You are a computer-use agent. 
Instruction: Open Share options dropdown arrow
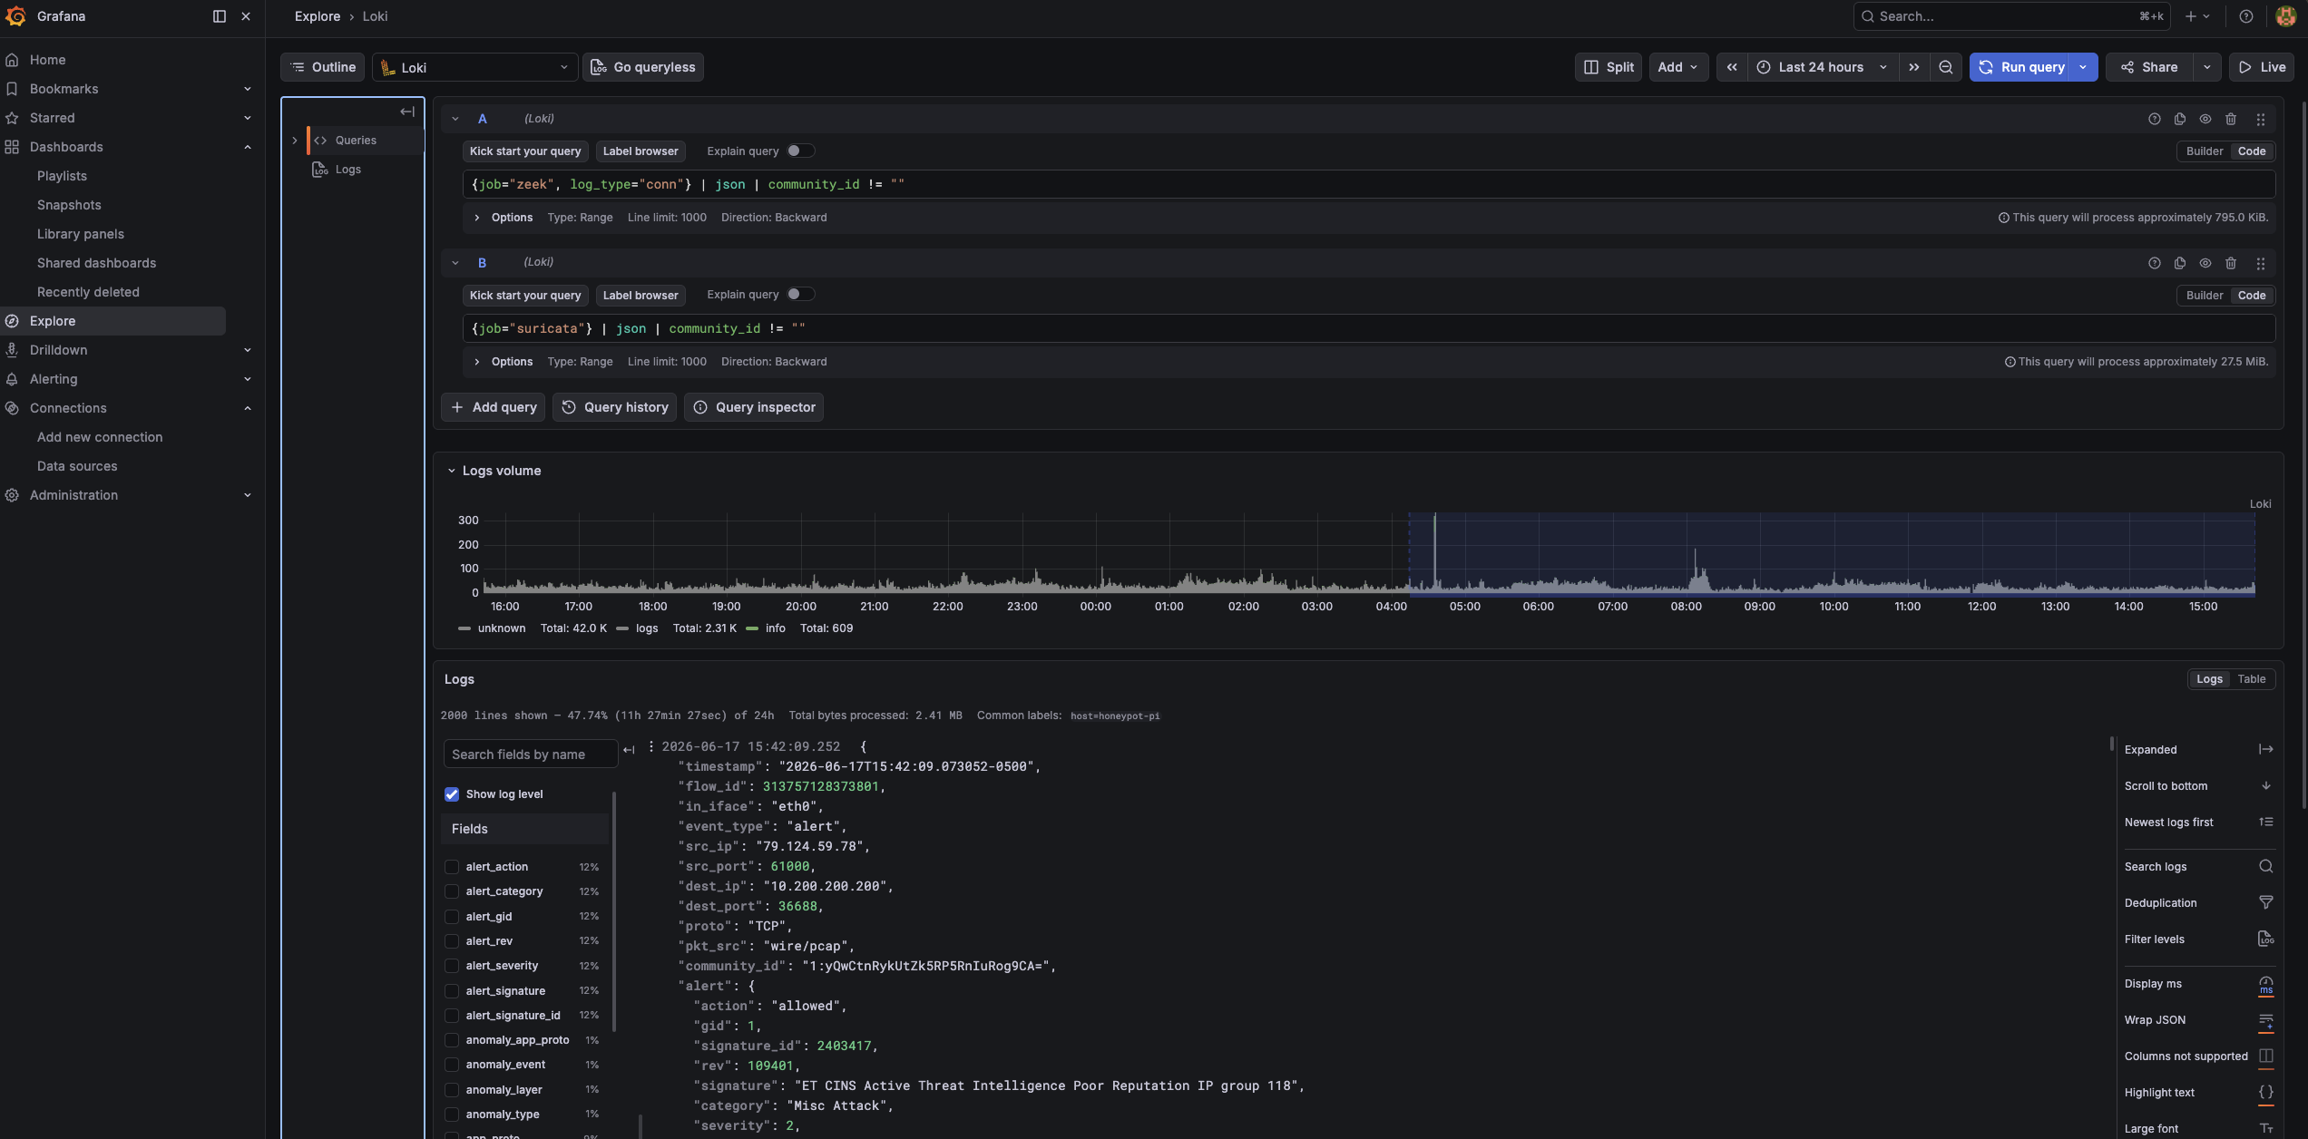2207,67
